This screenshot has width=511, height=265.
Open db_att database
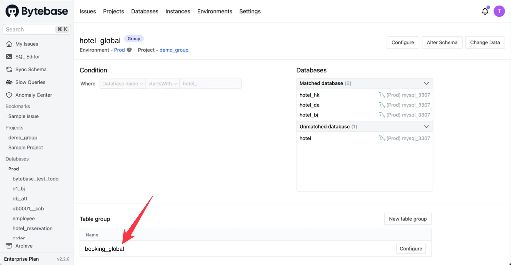click(20, 198)
